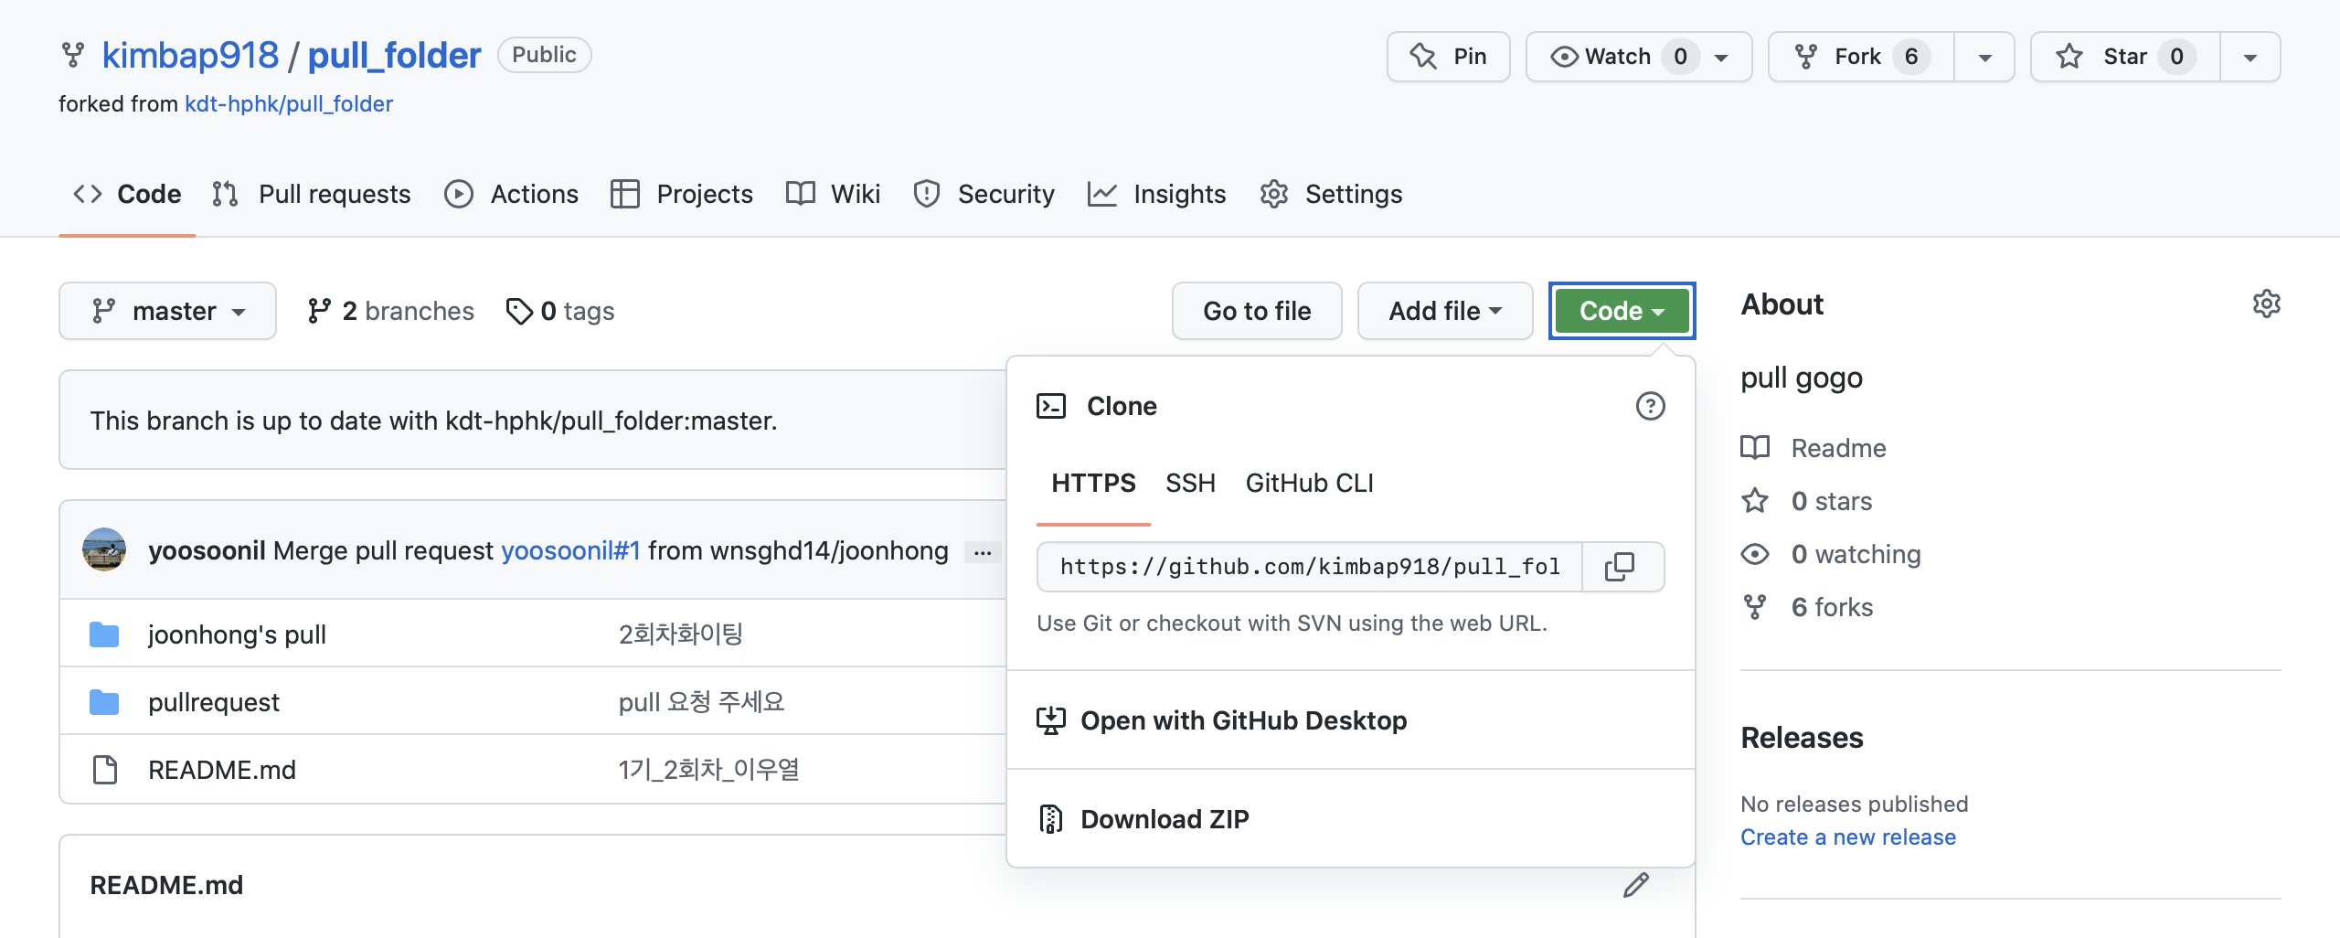Open the Insights tab
The height and width of the screenshot is (938, 2340).
pyautogui.click(x=1156, y=194)
